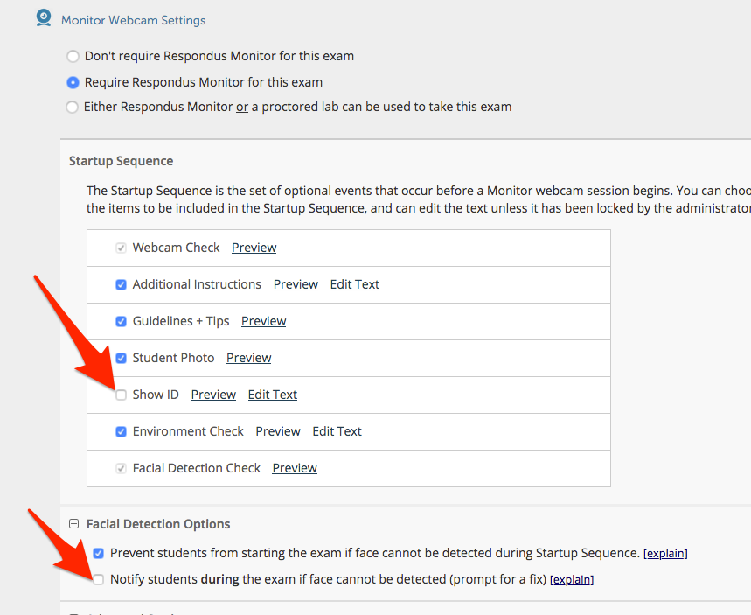Viewport: 751px width, 615px height.
Task: Click the Student Photo label
Action: point(173,358)
